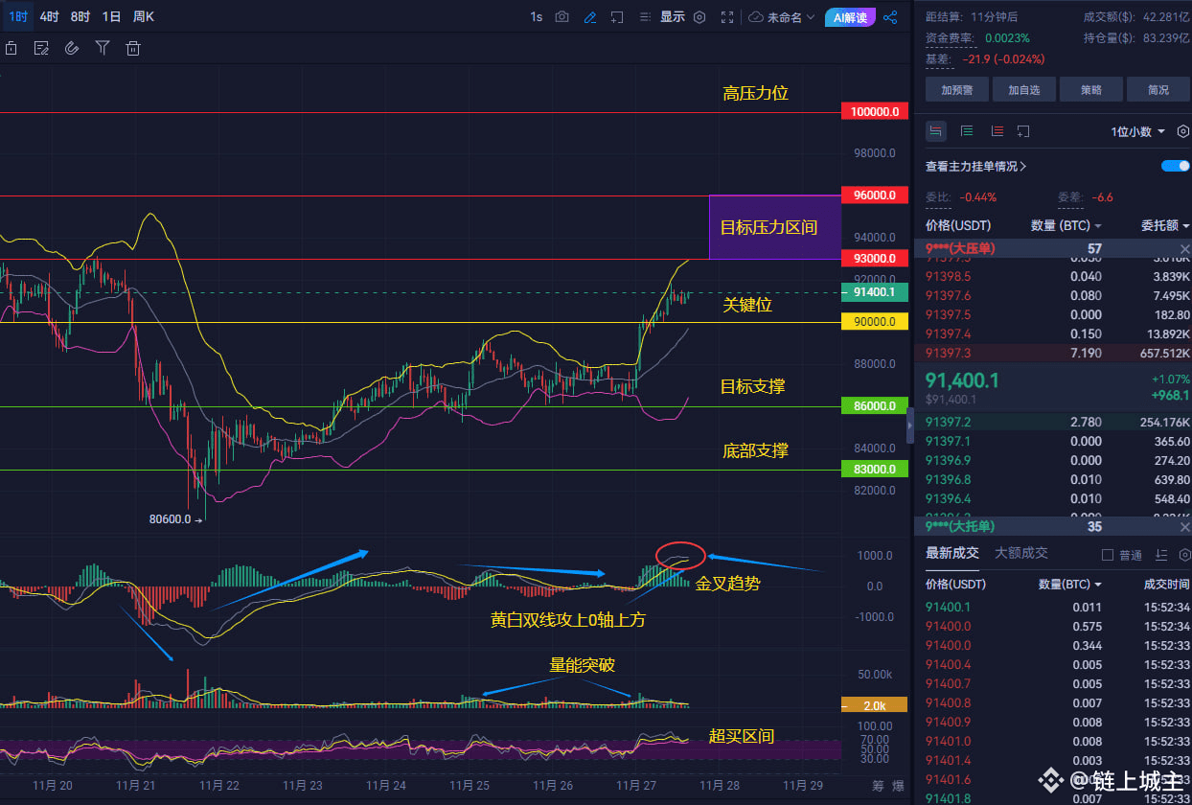1192x805 pixels.
Task: Switch to the 4时 timeframe tab
Action: pyautogui.click(x=49, y=16)
